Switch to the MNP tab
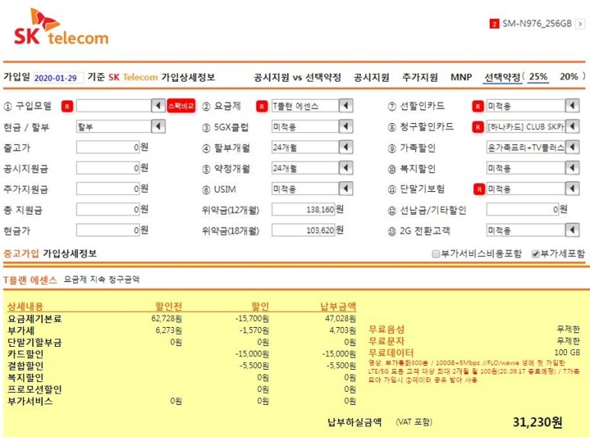Screen dimensions: 590x437 tap(461, 77)
